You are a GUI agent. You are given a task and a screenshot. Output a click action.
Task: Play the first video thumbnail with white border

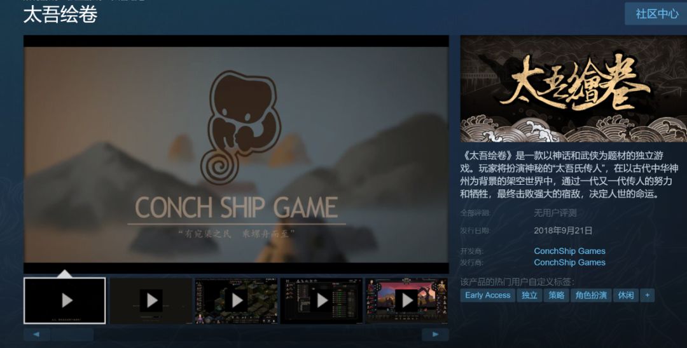coord(65,301)
